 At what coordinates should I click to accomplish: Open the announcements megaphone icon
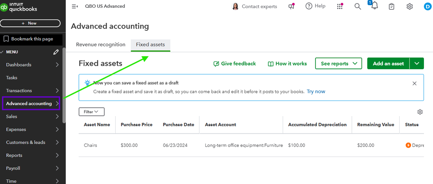291,6
